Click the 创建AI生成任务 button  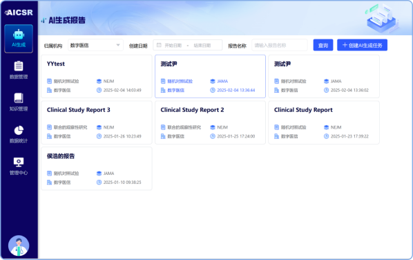point(362,45)
